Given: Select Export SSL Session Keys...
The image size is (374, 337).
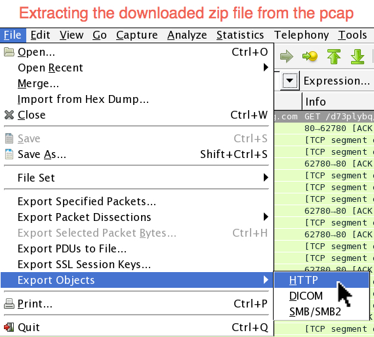Looking at the screenshot, I should pos(137,264).
